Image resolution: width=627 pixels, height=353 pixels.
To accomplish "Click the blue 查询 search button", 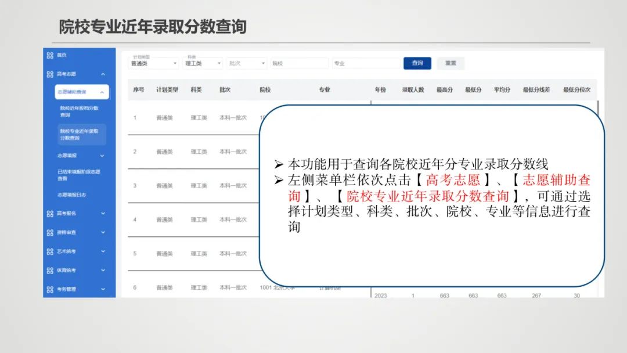I will 417,63.
